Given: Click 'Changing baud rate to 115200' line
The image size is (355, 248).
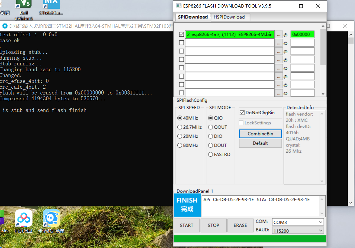Looking at the screenshot, I should click(x=40, y=69).
